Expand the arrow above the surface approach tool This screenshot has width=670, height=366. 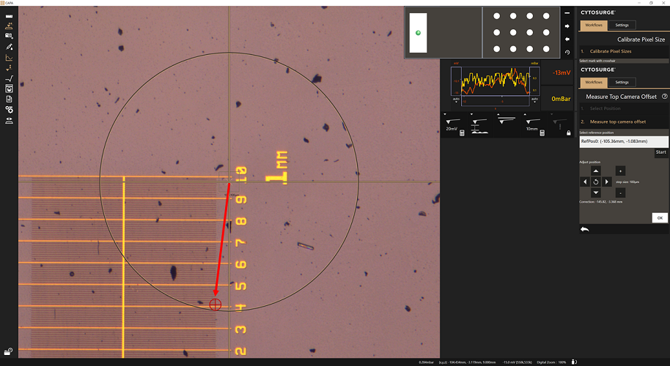click(x=471, y=114)
